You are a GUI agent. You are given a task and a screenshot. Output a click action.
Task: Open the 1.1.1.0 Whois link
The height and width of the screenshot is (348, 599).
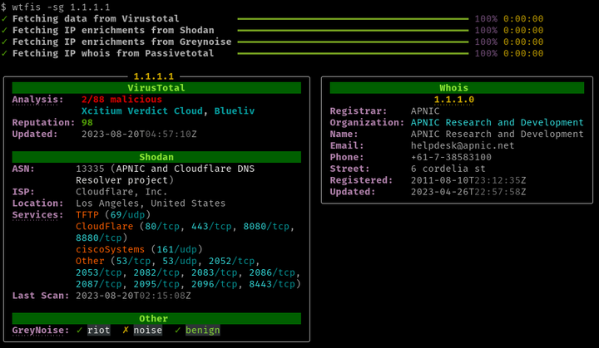[454, 100]
